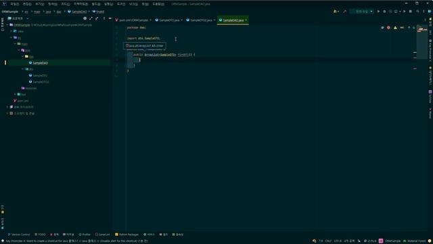
Task: Collapse the dto package node
Action: point(23,69)
